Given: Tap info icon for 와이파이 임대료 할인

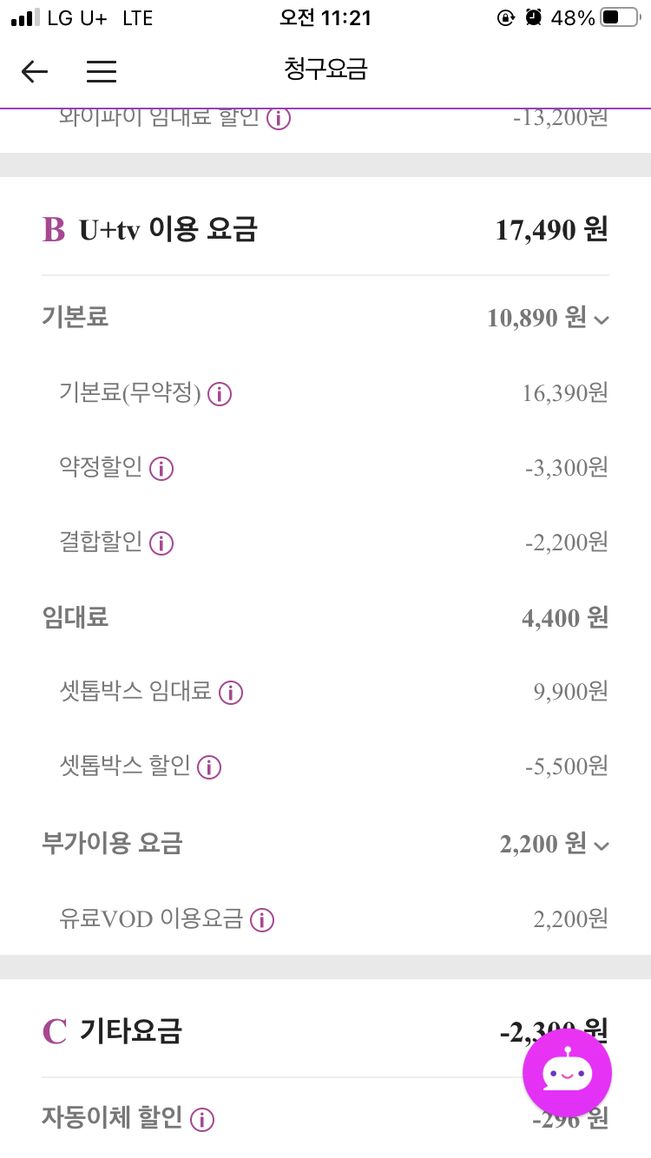Looking at the screenshot, I should point(278,119).
